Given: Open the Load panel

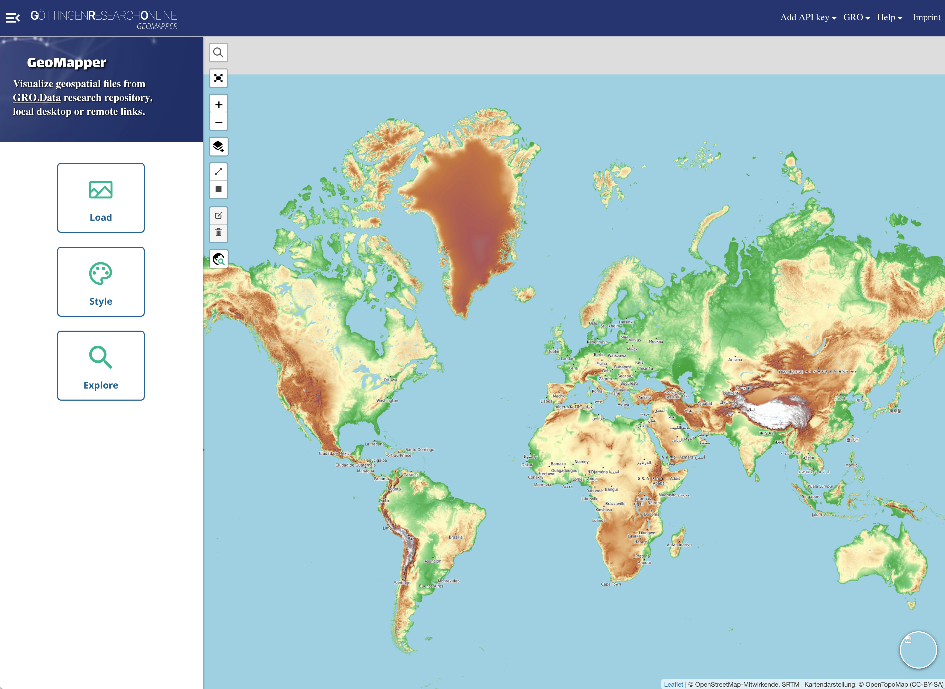Looking at the screenshot, I should (101, 198).
